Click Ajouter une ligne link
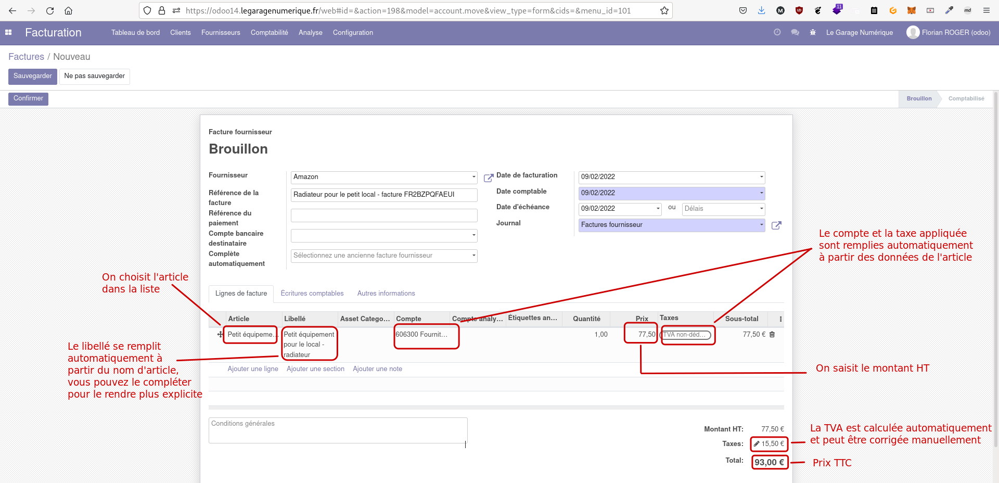Viewport: 999px width, 483px height. click(253, 369)
